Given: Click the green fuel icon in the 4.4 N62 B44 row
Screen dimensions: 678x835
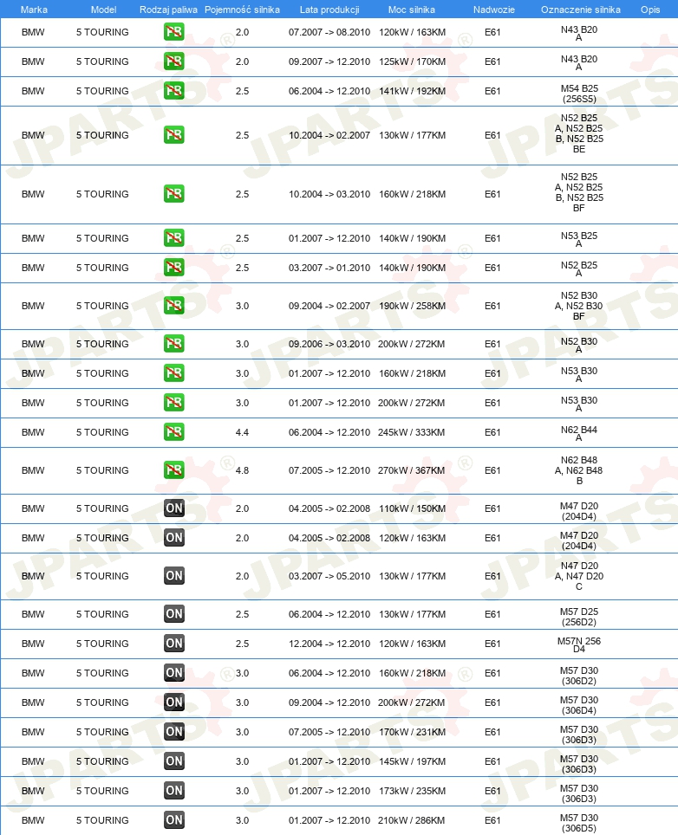Looking at the screenshot, I should pos(173,432).
